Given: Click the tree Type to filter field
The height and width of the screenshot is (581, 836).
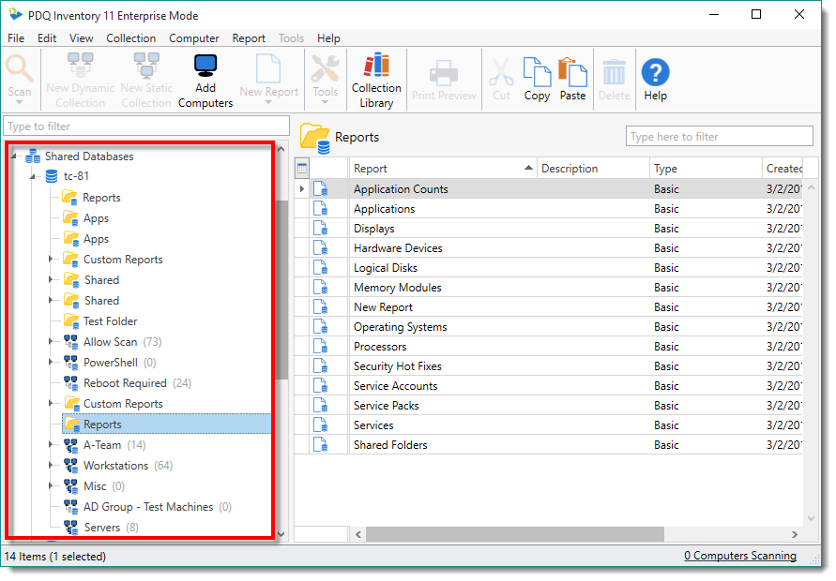Looking at the screenshot, I should pos(146,127).
